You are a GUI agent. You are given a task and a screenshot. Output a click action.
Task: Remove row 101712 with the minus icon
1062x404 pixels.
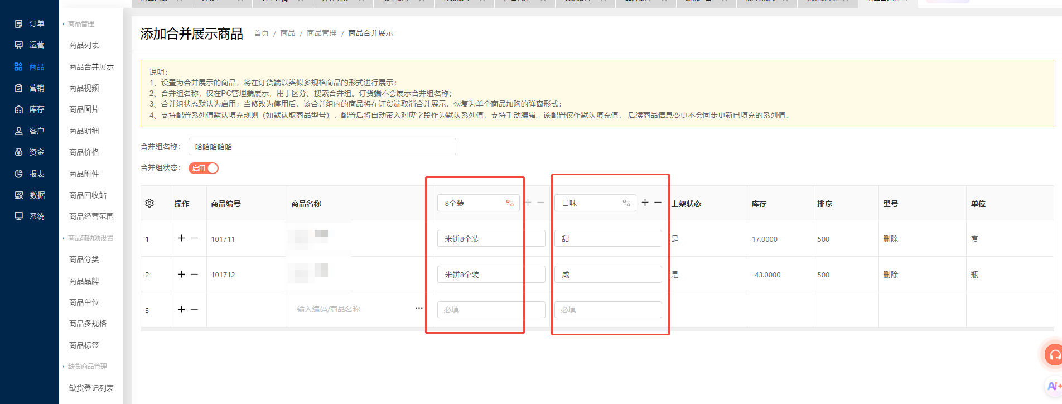(x=195, y=274)
